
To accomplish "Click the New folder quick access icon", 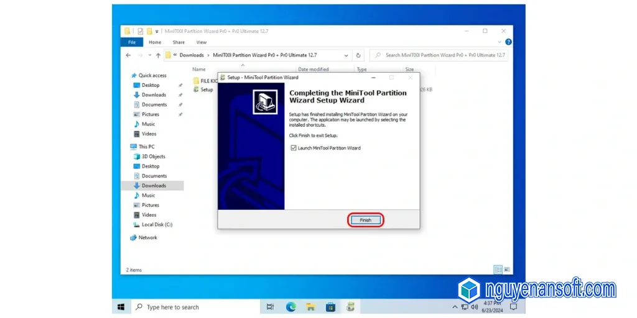I will [x=149, y=31].
